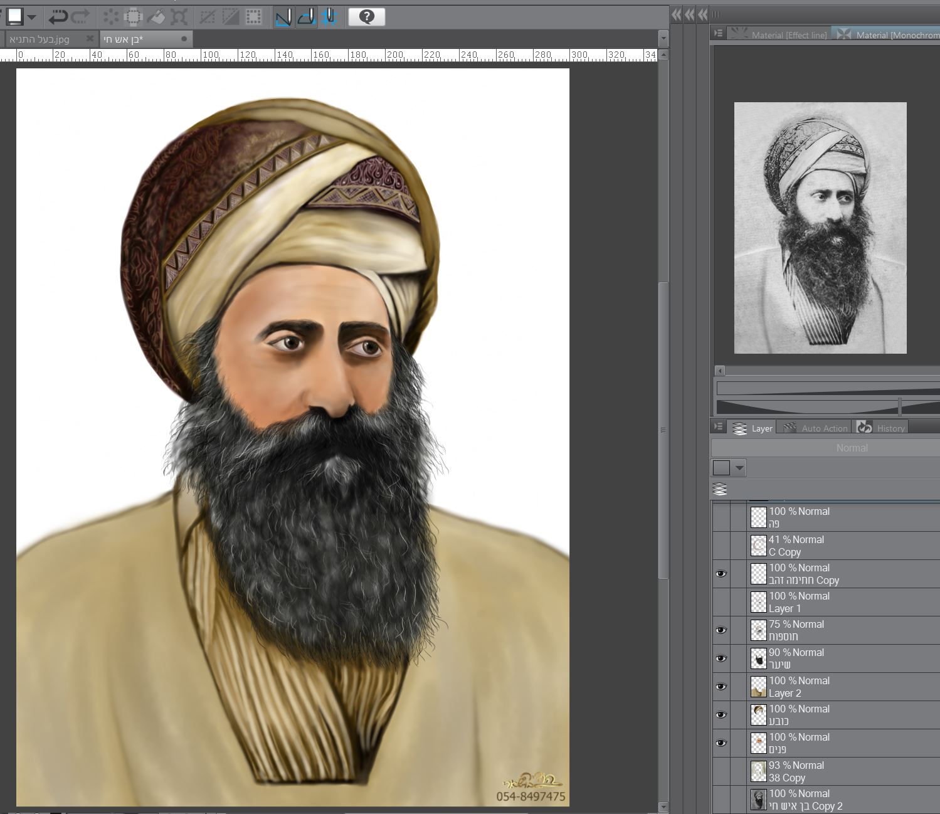Click the Fill bucket toolbar icon
The height and width of the screenshot is (814, 940).
(156, 17)
